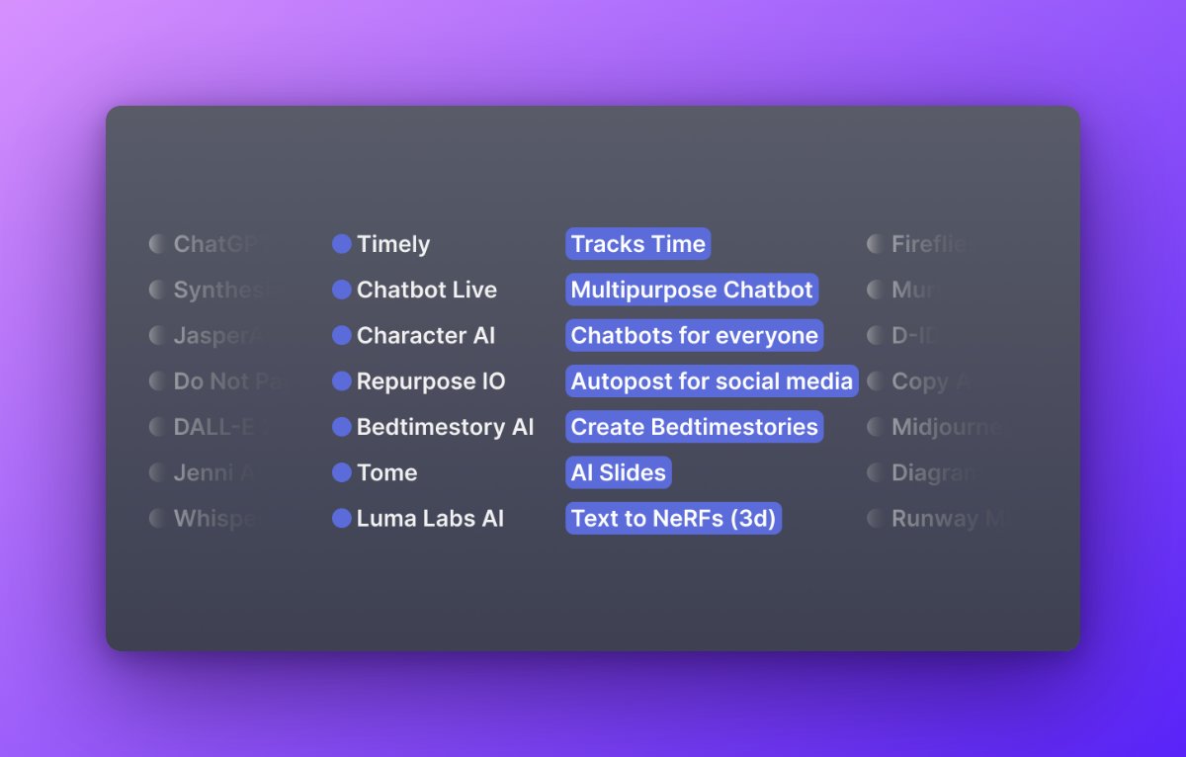Select the Timely tool name
The width and height of the screenshot is (1186, 757).
click(393, 245)
